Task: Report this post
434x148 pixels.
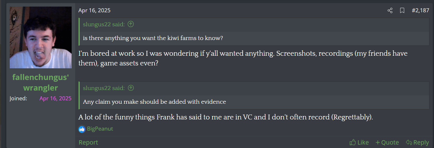Action: (88, 142)
